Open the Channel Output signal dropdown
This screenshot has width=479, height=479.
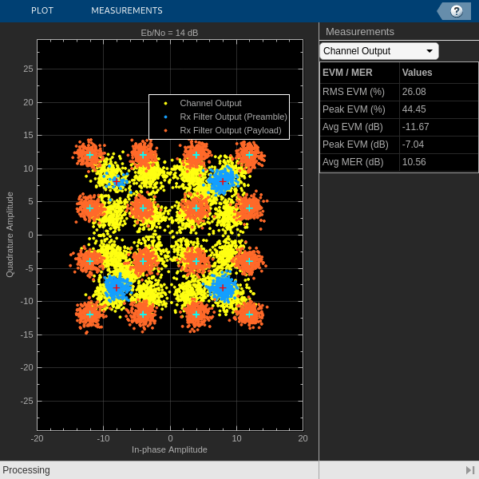[379, 51]
